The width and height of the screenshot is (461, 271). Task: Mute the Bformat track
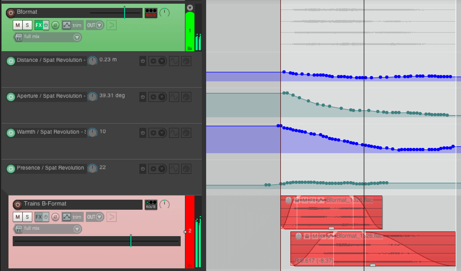click(x=18, y=25)
